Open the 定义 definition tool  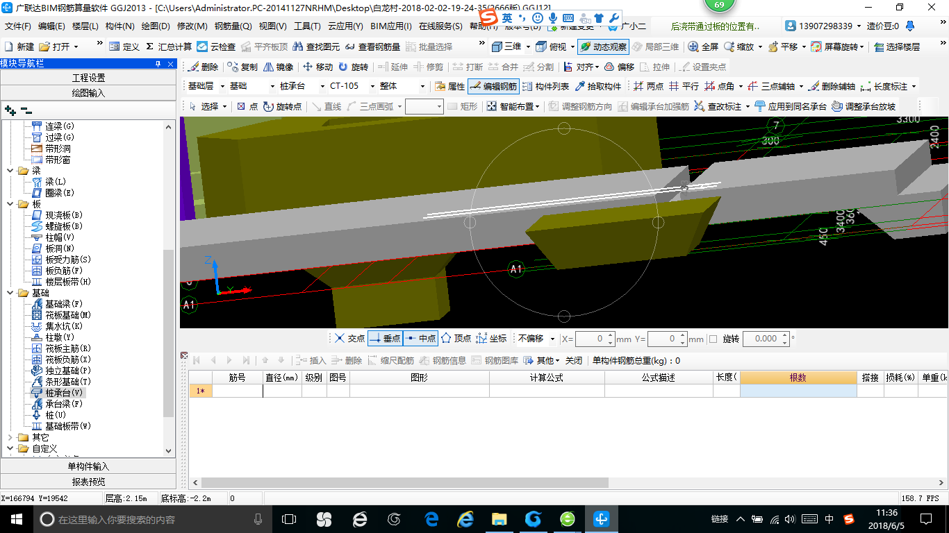124,46
